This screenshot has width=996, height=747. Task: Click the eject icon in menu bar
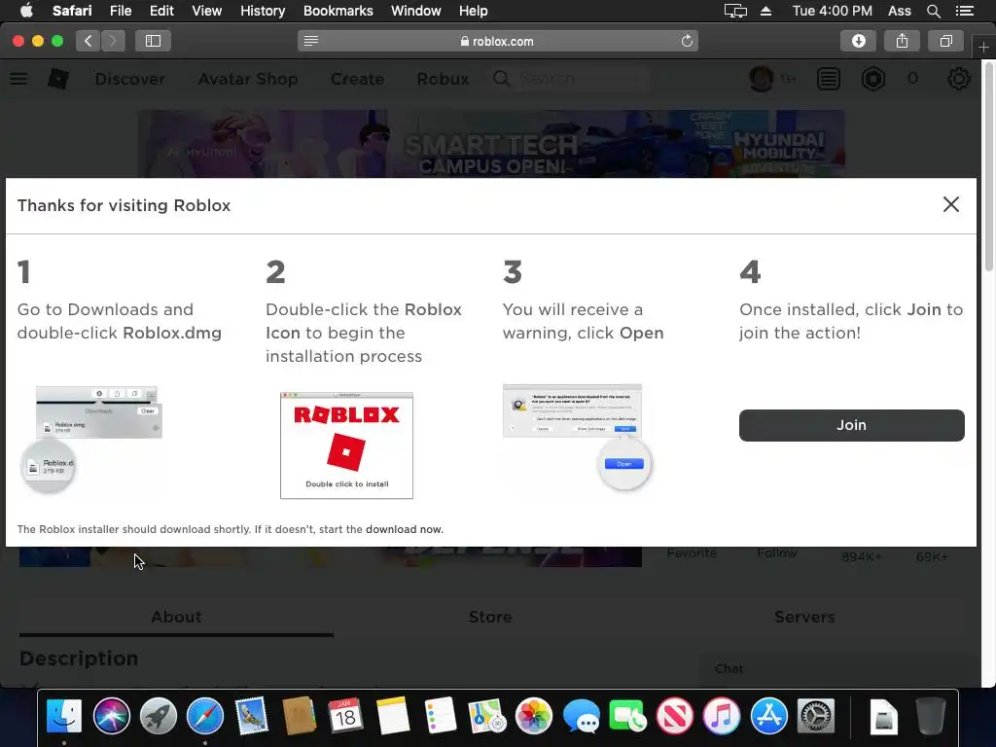point(766,11)
